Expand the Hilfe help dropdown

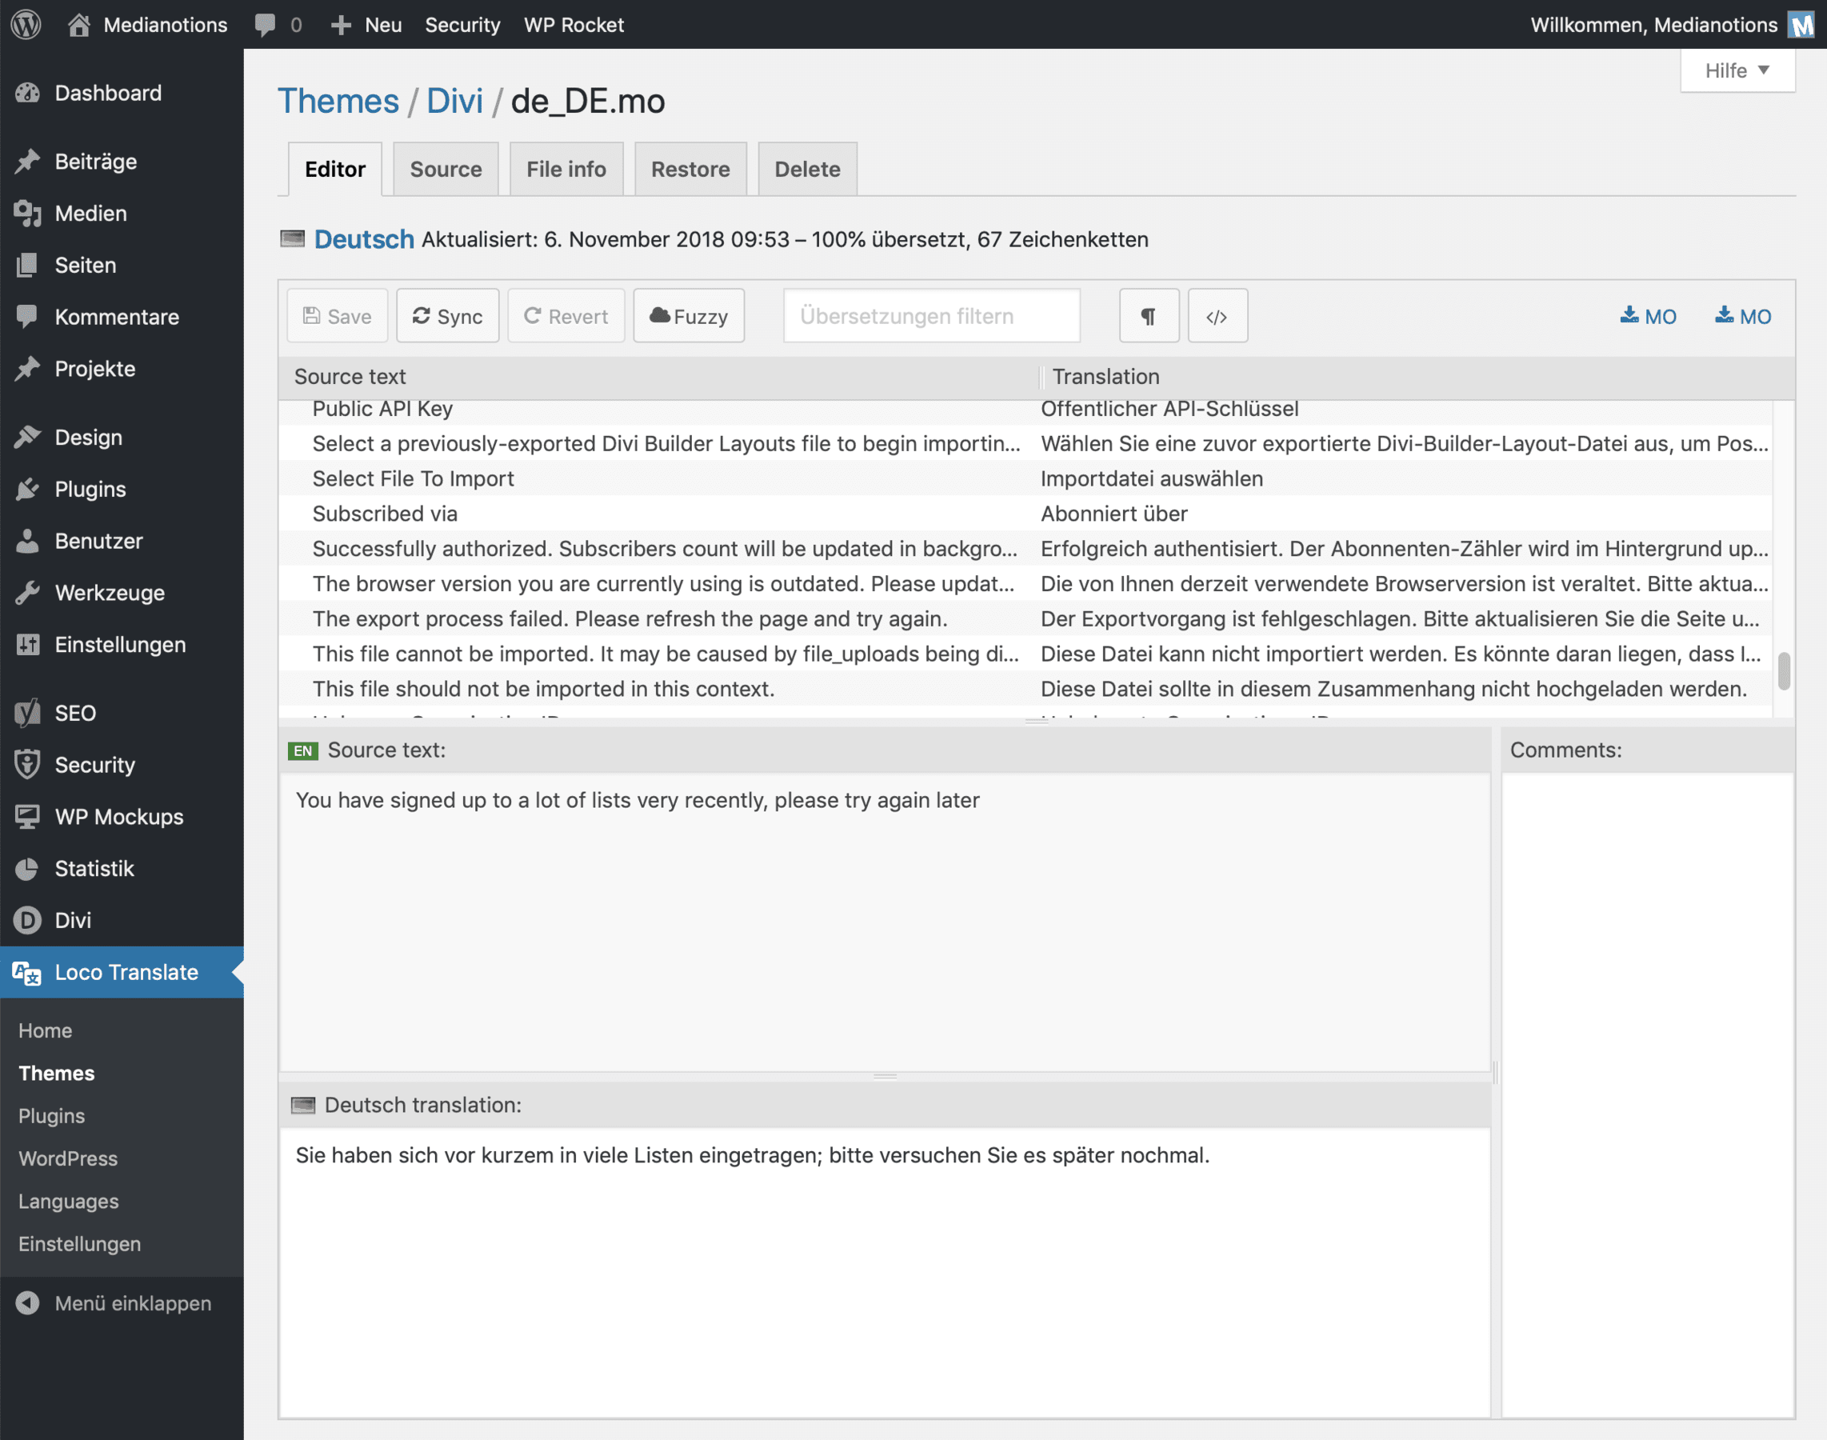click(x=1737, y=71)
